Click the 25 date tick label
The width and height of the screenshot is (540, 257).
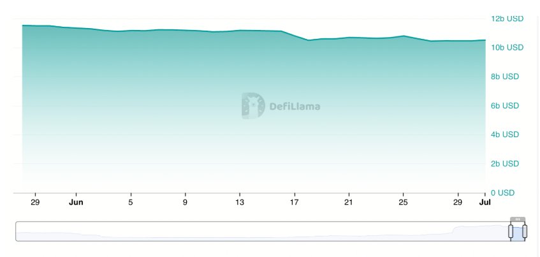pos(404,203)
